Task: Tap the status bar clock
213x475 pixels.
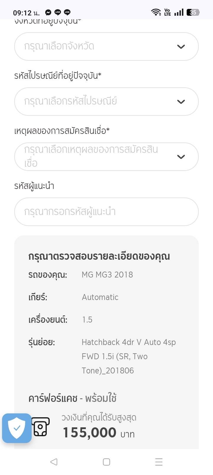Action: (26, 13)
